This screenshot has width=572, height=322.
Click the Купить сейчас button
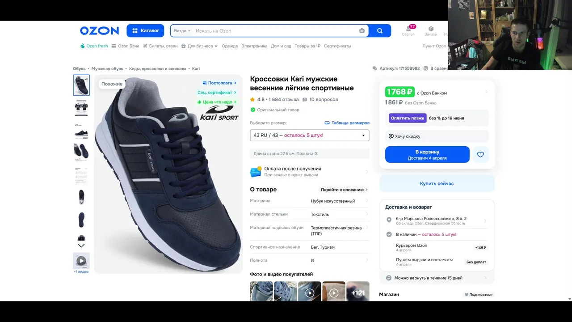[x=437, y=184]
